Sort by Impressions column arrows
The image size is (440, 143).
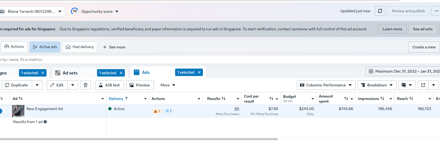pyautogui.click(x=382, y=99)
